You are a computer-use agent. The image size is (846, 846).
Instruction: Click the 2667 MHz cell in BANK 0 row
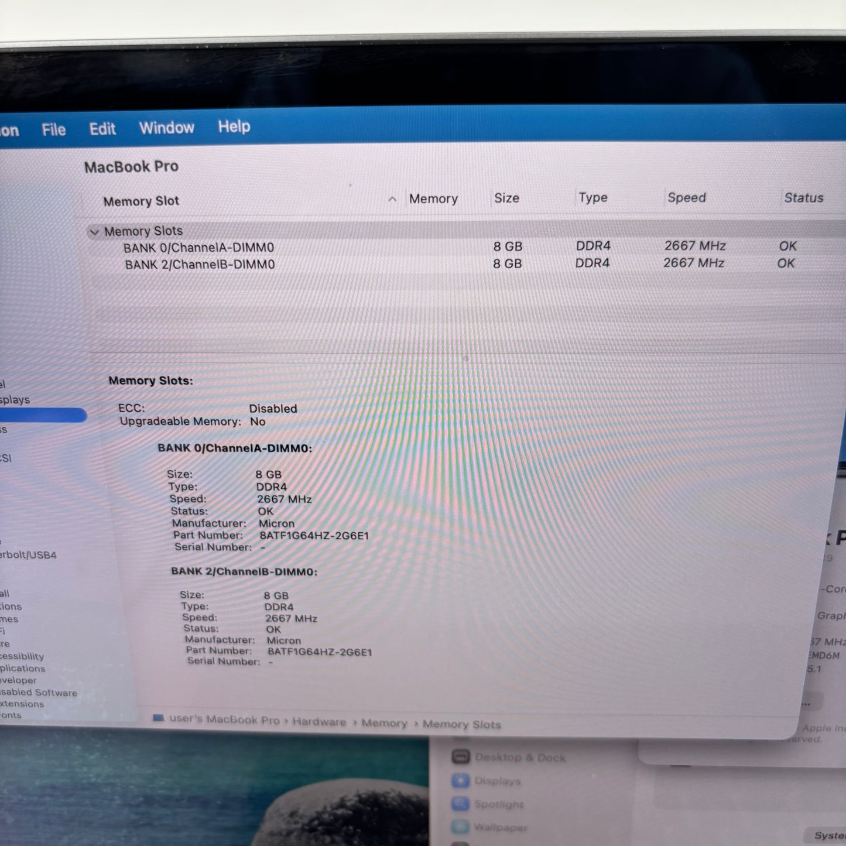coord(695,246)
